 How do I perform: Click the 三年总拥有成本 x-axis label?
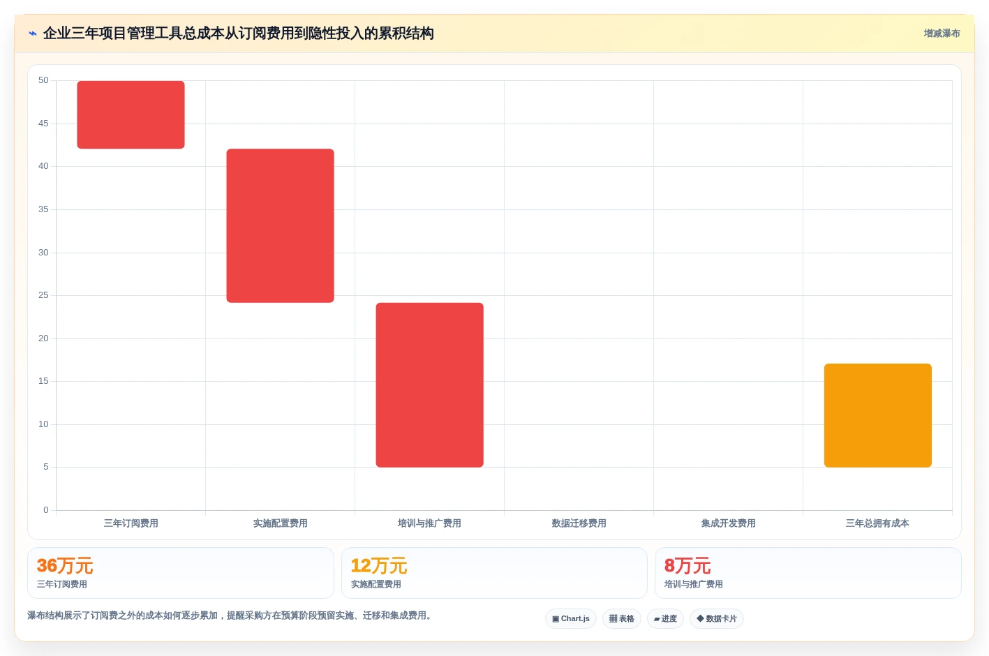pyautogui.click(x=877, y=523)
